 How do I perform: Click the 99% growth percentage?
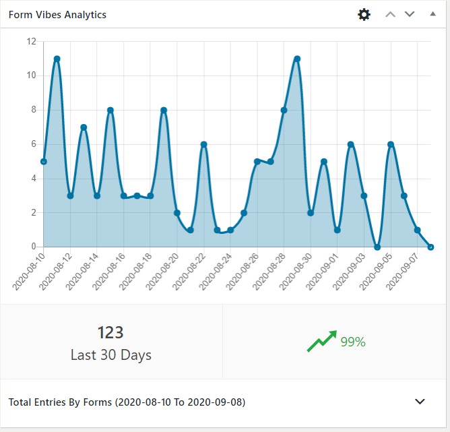[x=353, y=342]
